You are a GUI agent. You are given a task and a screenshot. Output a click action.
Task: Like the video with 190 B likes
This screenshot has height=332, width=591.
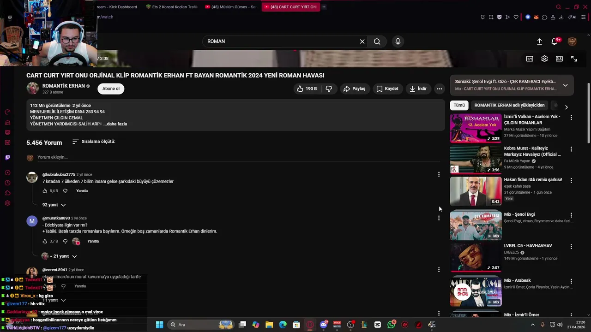coord(307,89)
